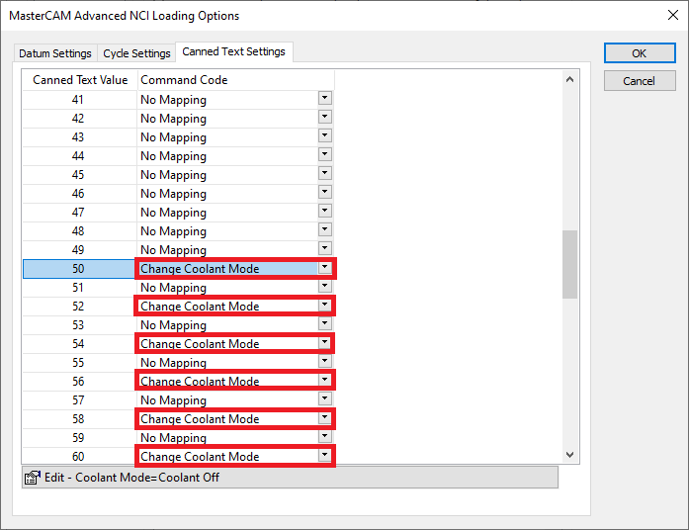This screenshot has height=530, width=689.
Task: Click the Change Coolant Mode text in row 60
Action: click(x=200, y=457)
